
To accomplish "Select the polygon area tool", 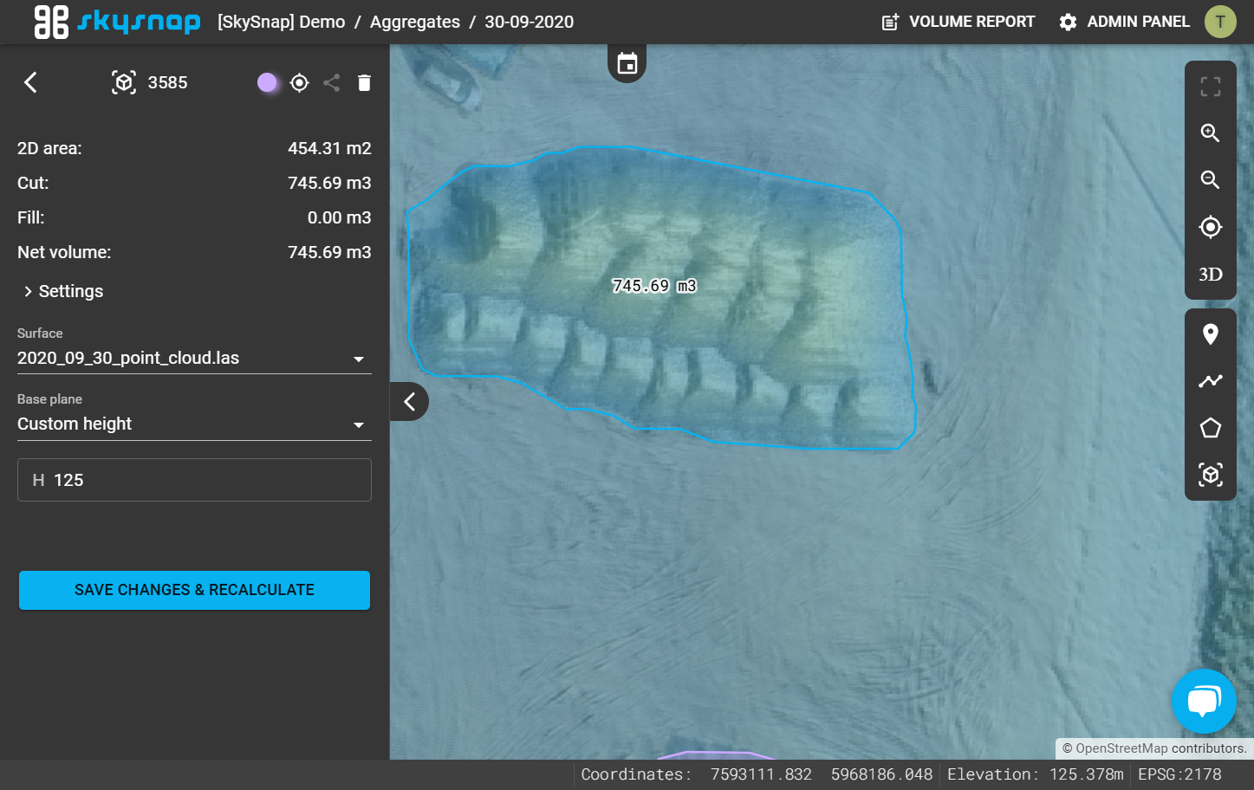I will pos(1211,428).
